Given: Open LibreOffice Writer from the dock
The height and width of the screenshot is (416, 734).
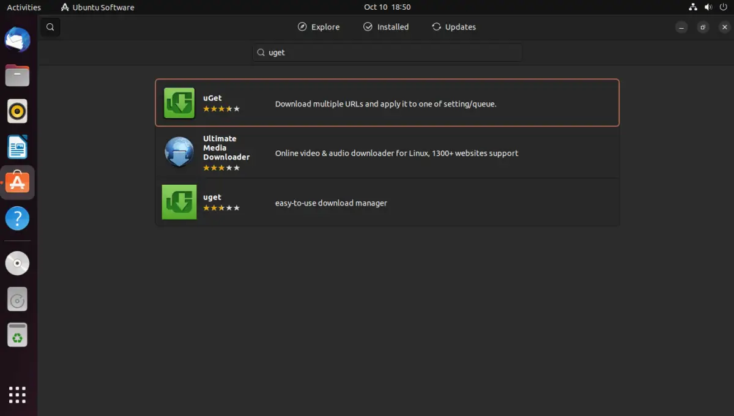Looking at the screenshot, I should coord(17,147).
